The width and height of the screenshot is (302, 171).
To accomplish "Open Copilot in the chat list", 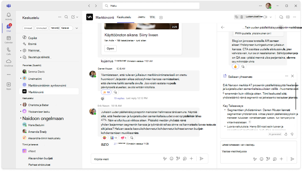I will click(x=49, y=38).
